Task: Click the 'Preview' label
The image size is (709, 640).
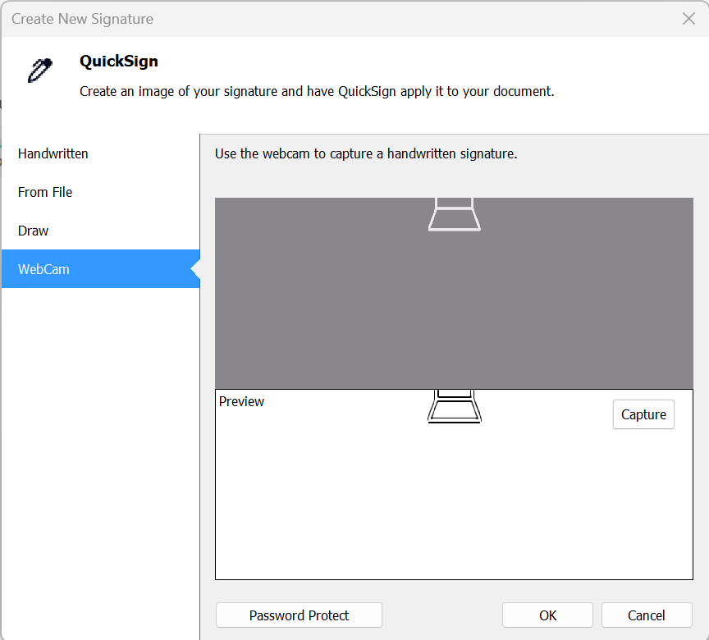Action: [x=241, y=401]
